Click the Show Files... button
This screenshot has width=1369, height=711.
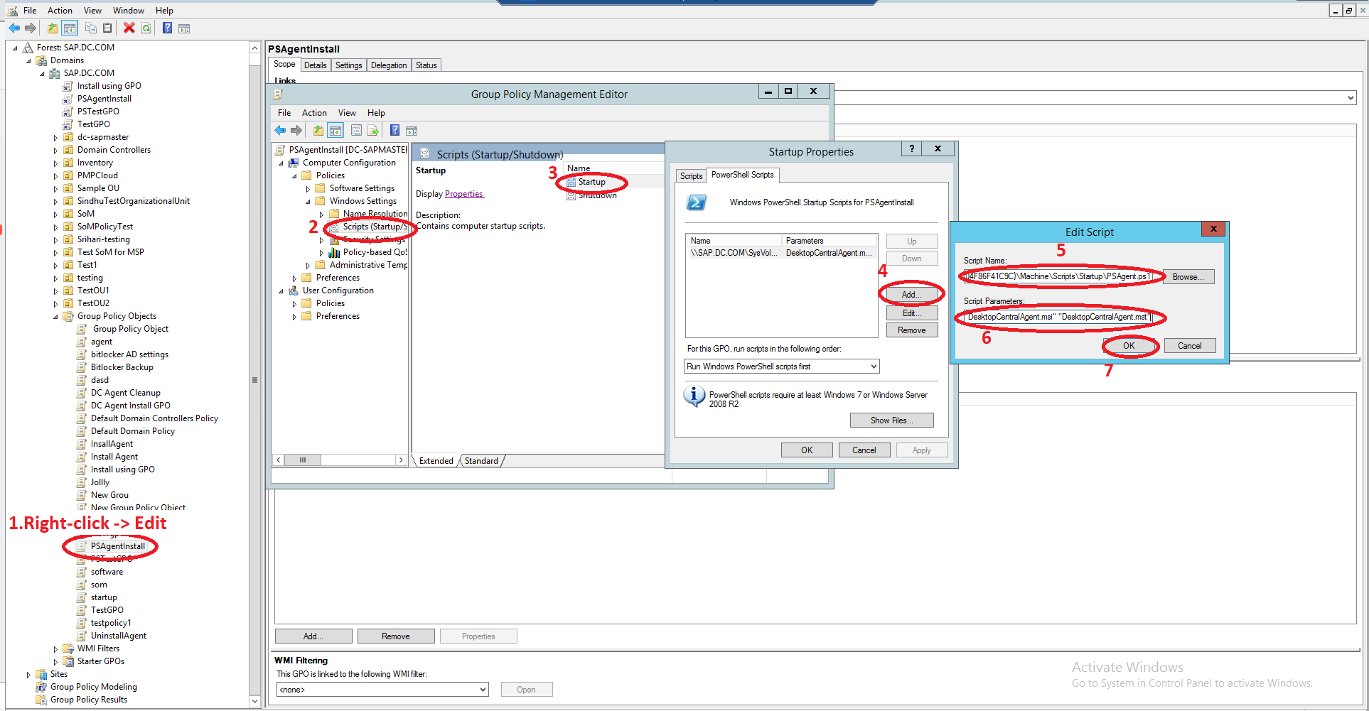892,420
